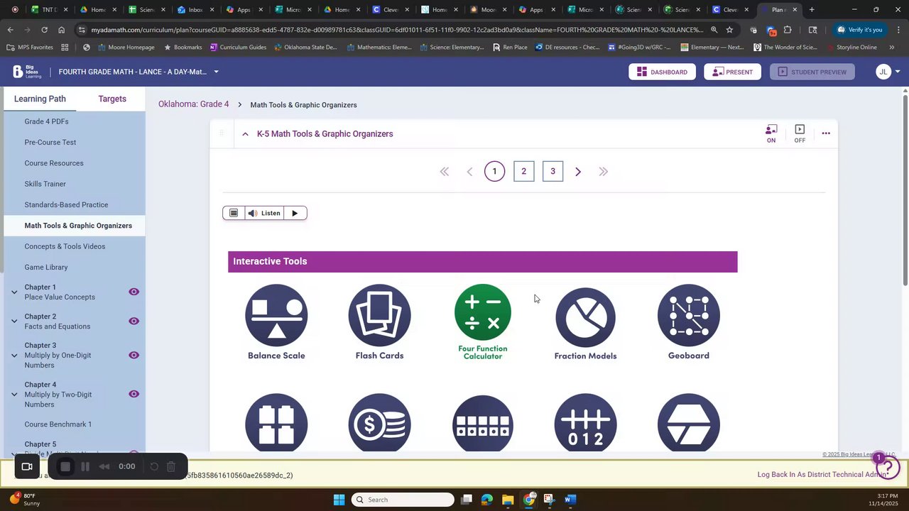Image resolution: width=909 pixels, height=511 pixels.
Task: Open the money coins tool icon
Action: pyautogui.click(x=379, y=423)
